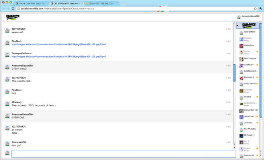The image size is (264, 160).
Task: Click 'here' message from FireBird-
Action: [14, 93]
